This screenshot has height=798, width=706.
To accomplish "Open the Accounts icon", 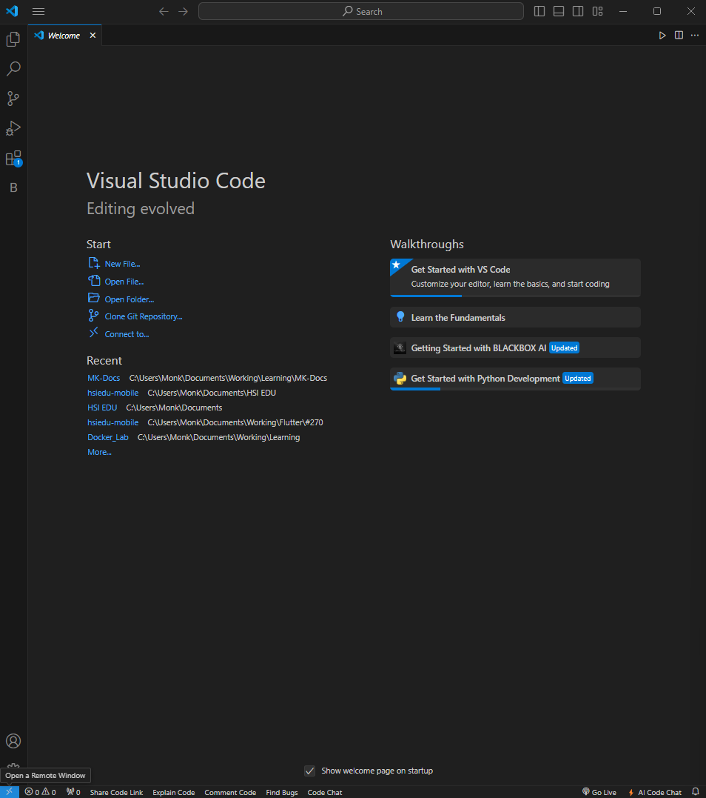I will [x=13, y=741].
